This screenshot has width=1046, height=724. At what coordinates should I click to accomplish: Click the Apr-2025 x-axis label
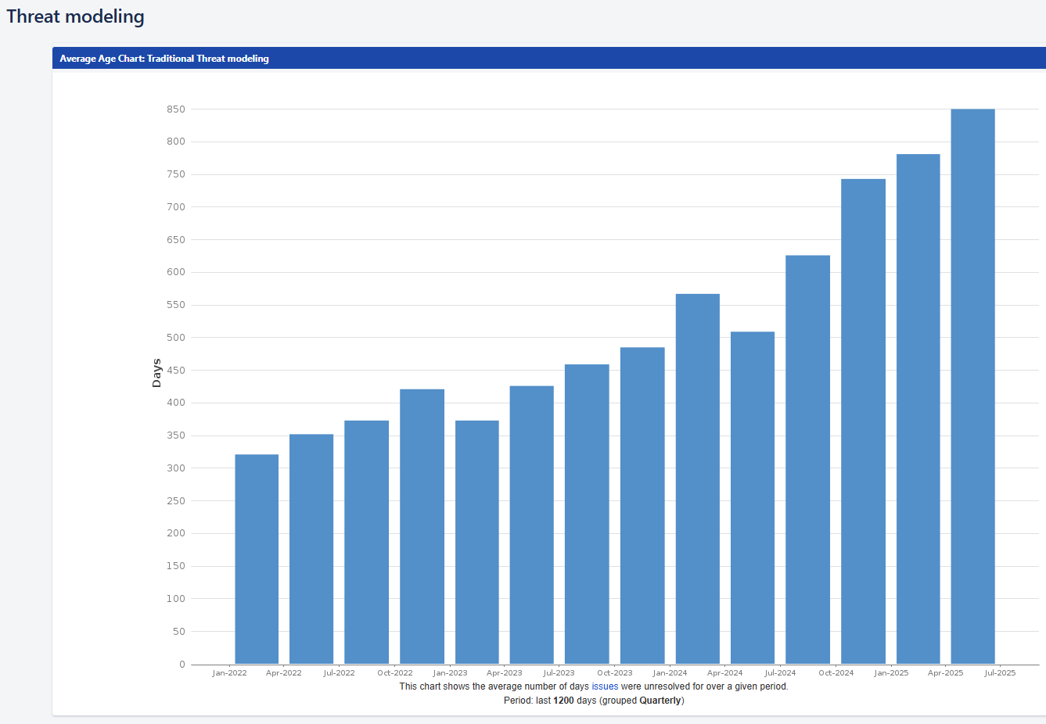tap(945, 673)
